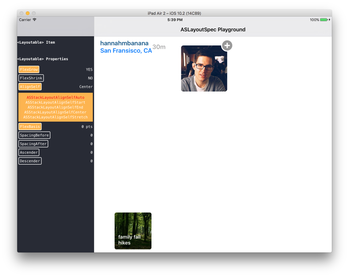This screenshot has height=277, width=349.
Task: Select ASStackLayoutAlignSelfAuto option
Action: click(55, 97)
